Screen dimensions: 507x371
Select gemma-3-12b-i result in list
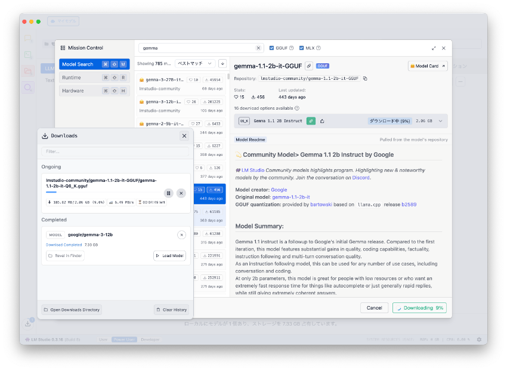[181, 106]
